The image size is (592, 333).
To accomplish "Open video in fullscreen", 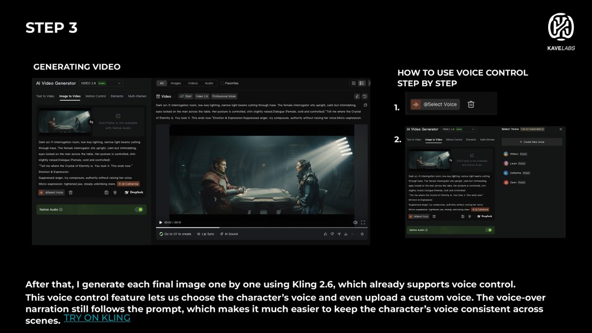I will click(x=363, y=222).
